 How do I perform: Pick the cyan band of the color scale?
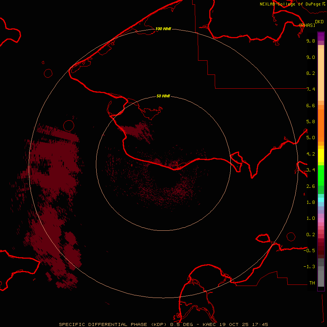[321, 200]
